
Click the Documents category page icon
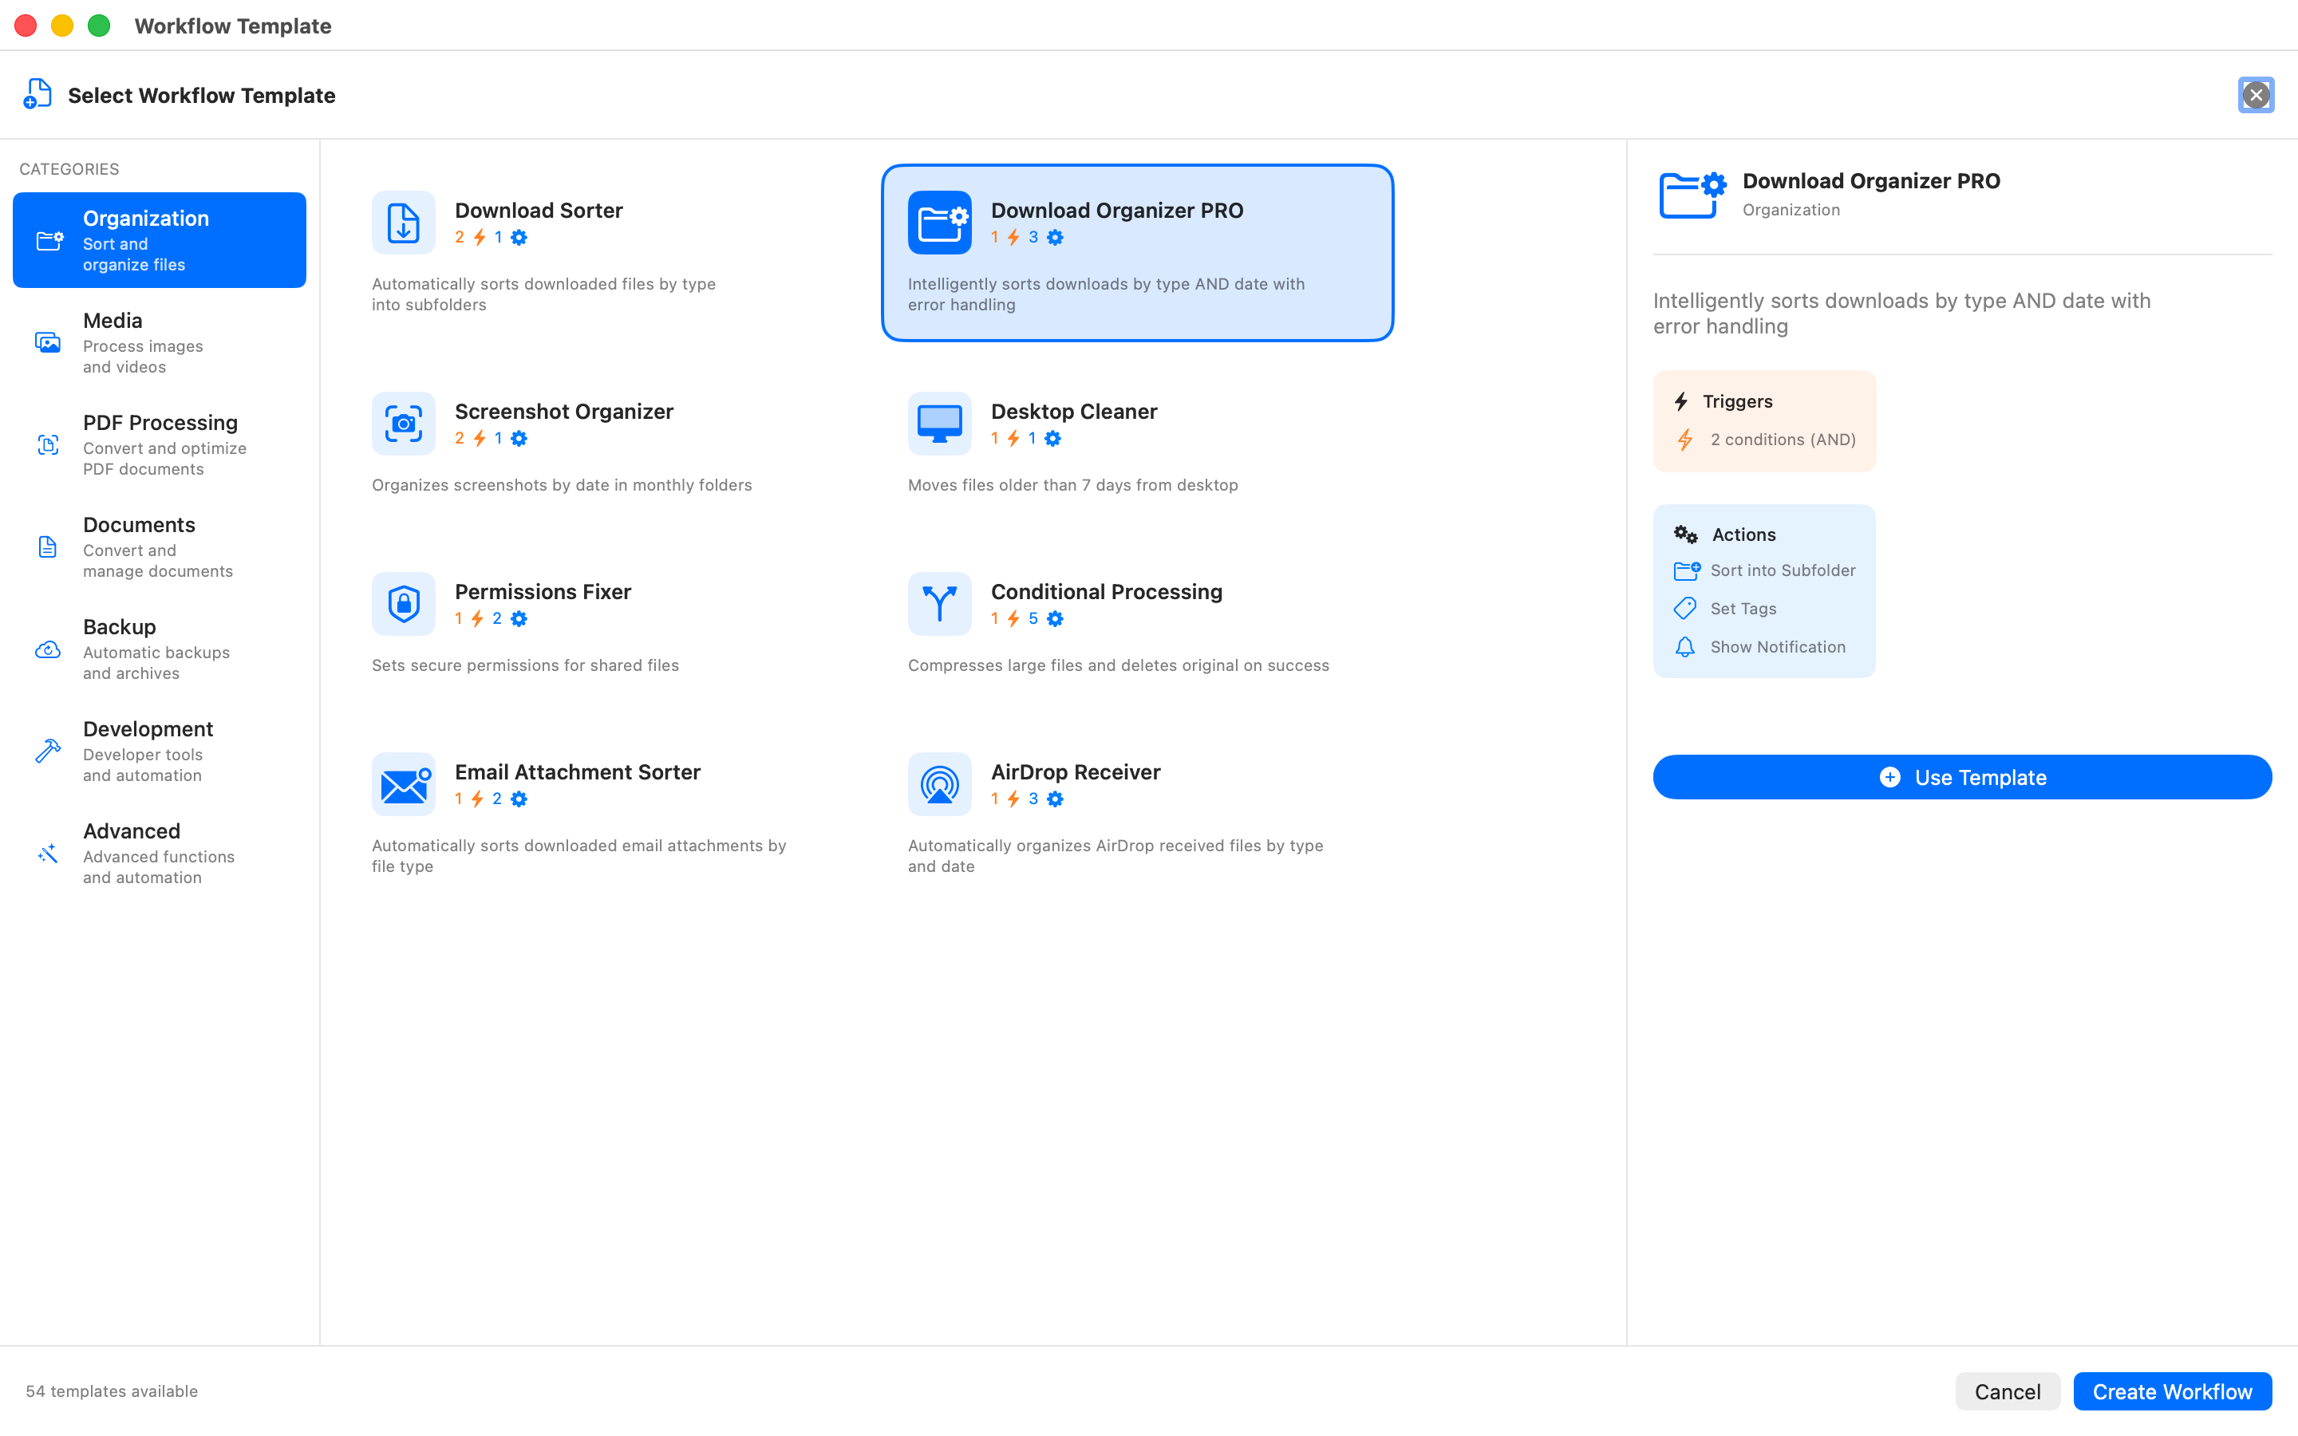click(x=48, y=547)
